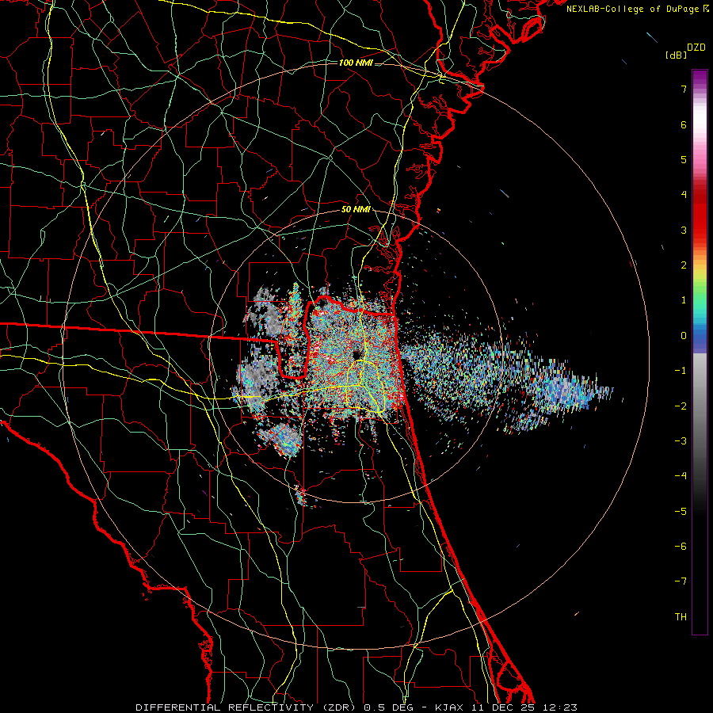
Task: Click the -5 value on the color scale
Action: (x=681, y=511)
